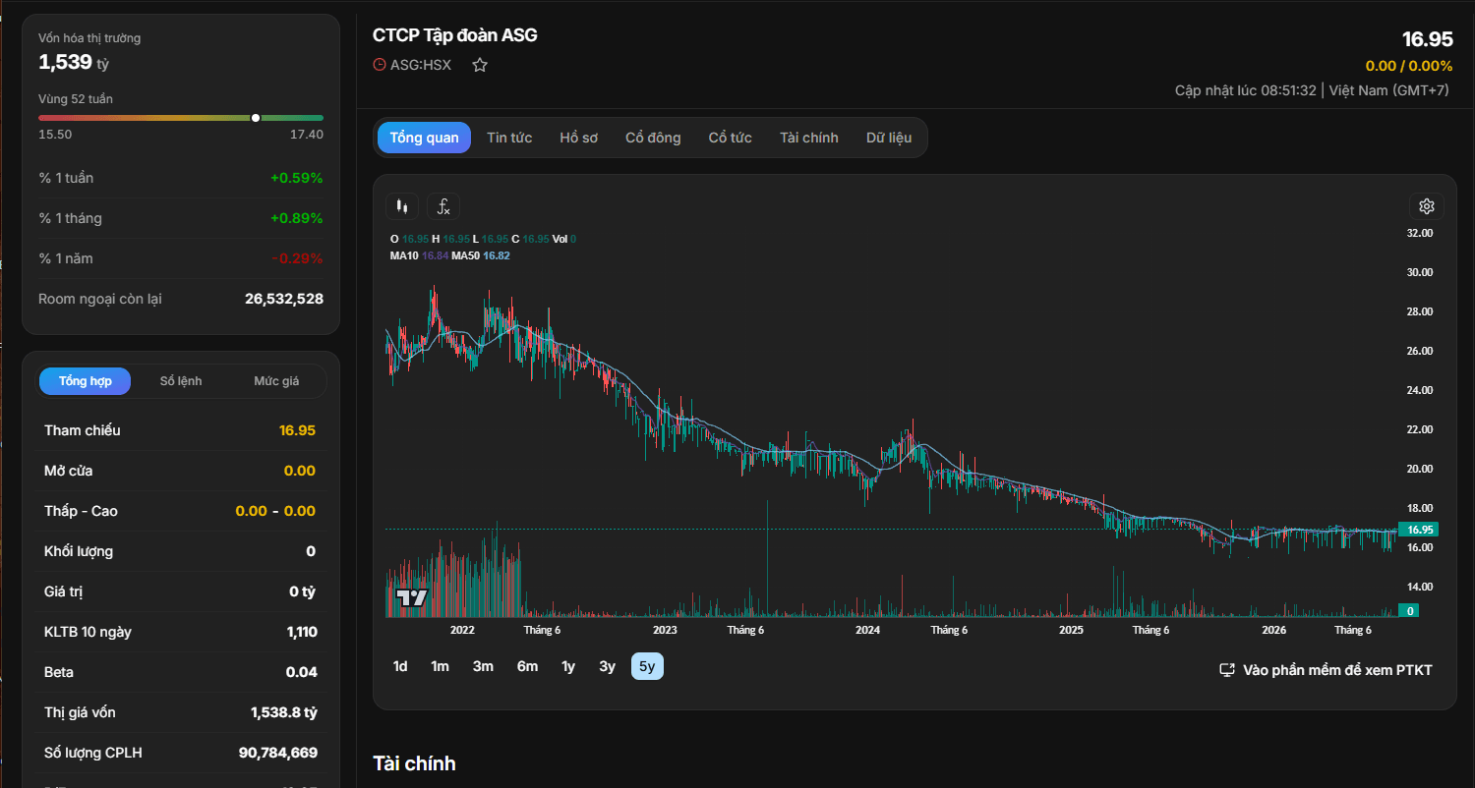Click the Mở cửa value 0.00
The image size is (1475, 788).
300,471
